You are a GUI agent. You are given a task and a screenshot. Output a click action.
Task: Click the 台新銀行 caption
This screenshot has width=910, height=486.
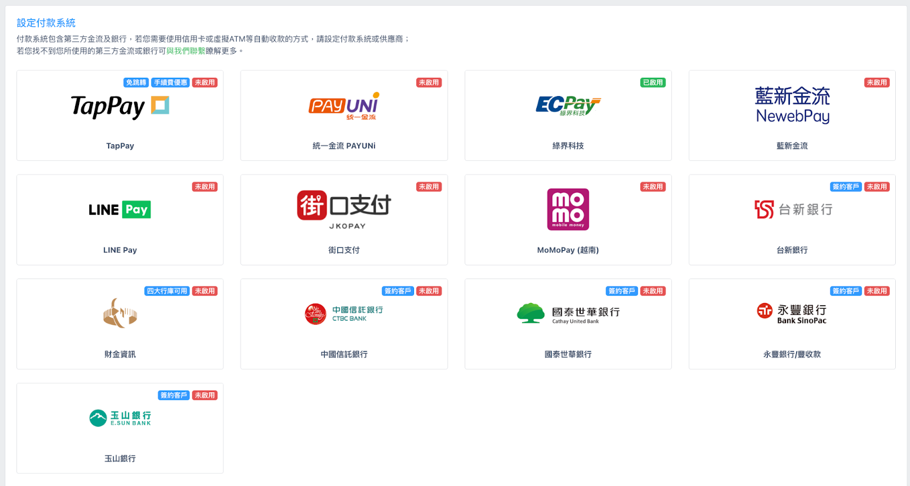pos(792,250)
